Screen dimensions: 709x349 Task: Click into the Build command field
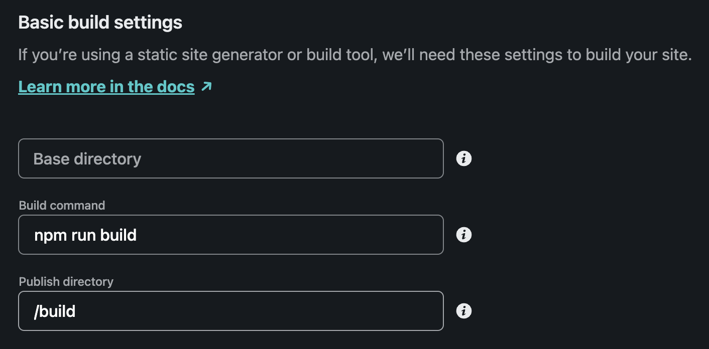pyautogui.click(x=231, y=235)
